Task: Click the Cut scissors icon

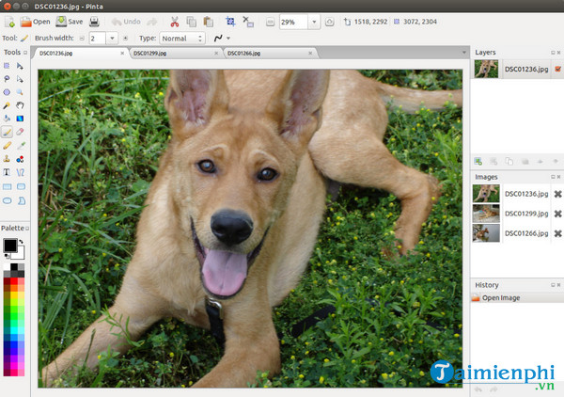Action: pos(174,21)
